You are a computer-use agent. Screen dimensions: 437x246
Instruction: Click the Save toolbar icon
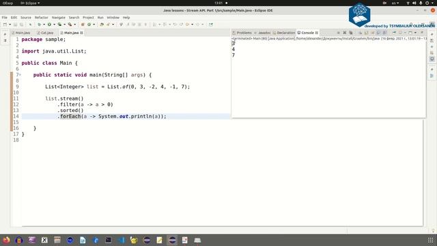coord(15,25)
